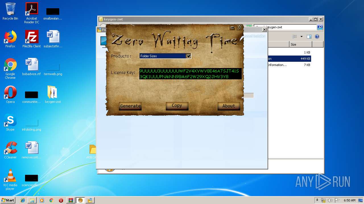The image size is (364, 204).
Task: Click the Change your view icon in Explorer
Action: point(295,37)
